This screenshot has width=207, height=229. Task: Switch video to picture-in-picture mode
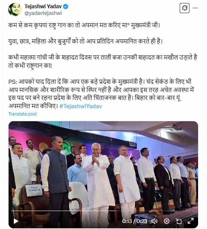179,221
